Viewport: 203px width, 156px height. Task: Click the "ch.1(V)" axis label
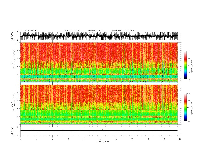(12, 36)
